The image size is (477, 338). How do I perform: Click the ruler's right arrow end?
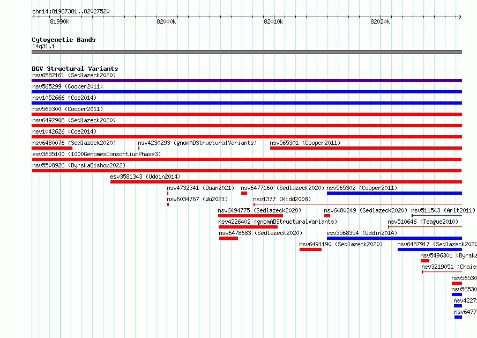pyautogui.click(x=460, y=17)
